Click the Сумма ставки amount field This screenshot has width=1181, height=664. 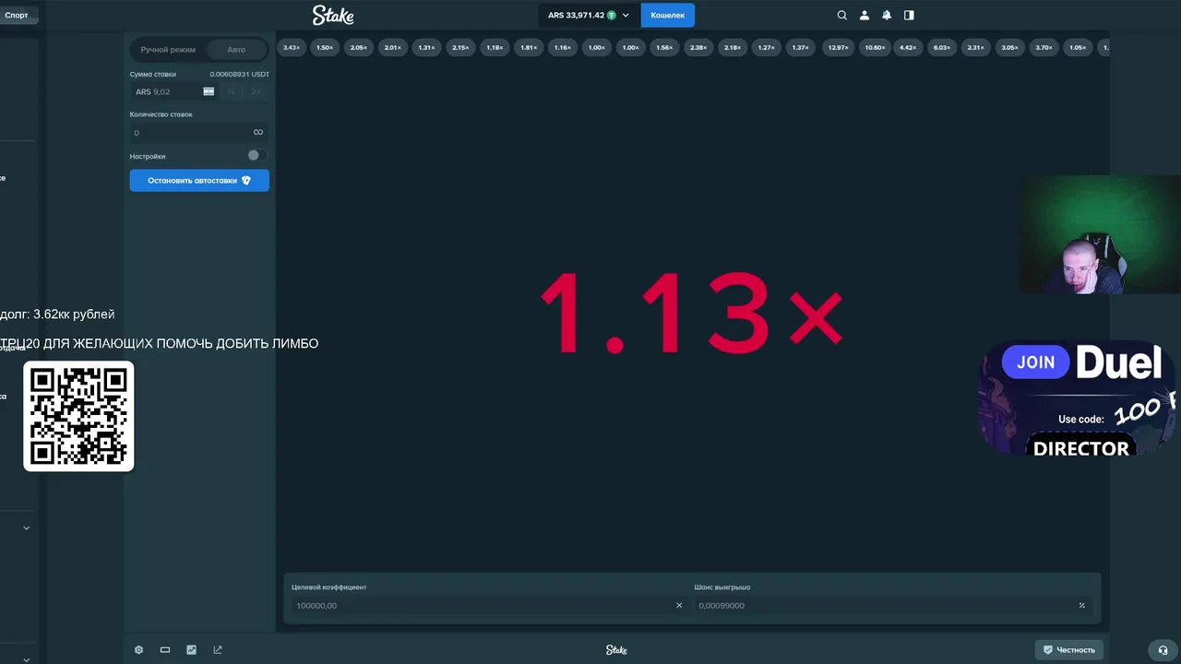[173, 91]
